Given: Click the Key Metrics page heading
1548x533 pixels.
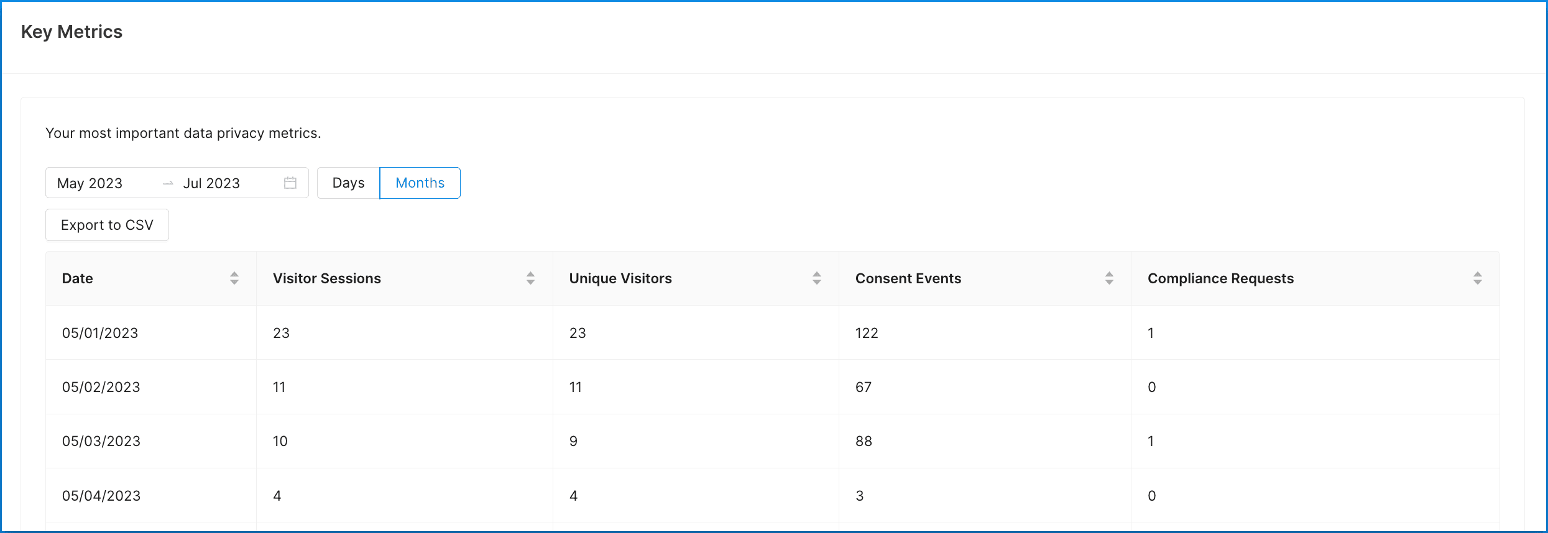Looking at the screenshot, I should 71,32.
